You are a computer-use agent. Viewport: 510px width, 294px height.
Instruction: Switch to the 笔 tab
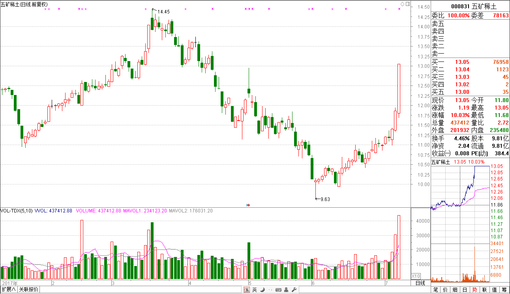(435, 290)
